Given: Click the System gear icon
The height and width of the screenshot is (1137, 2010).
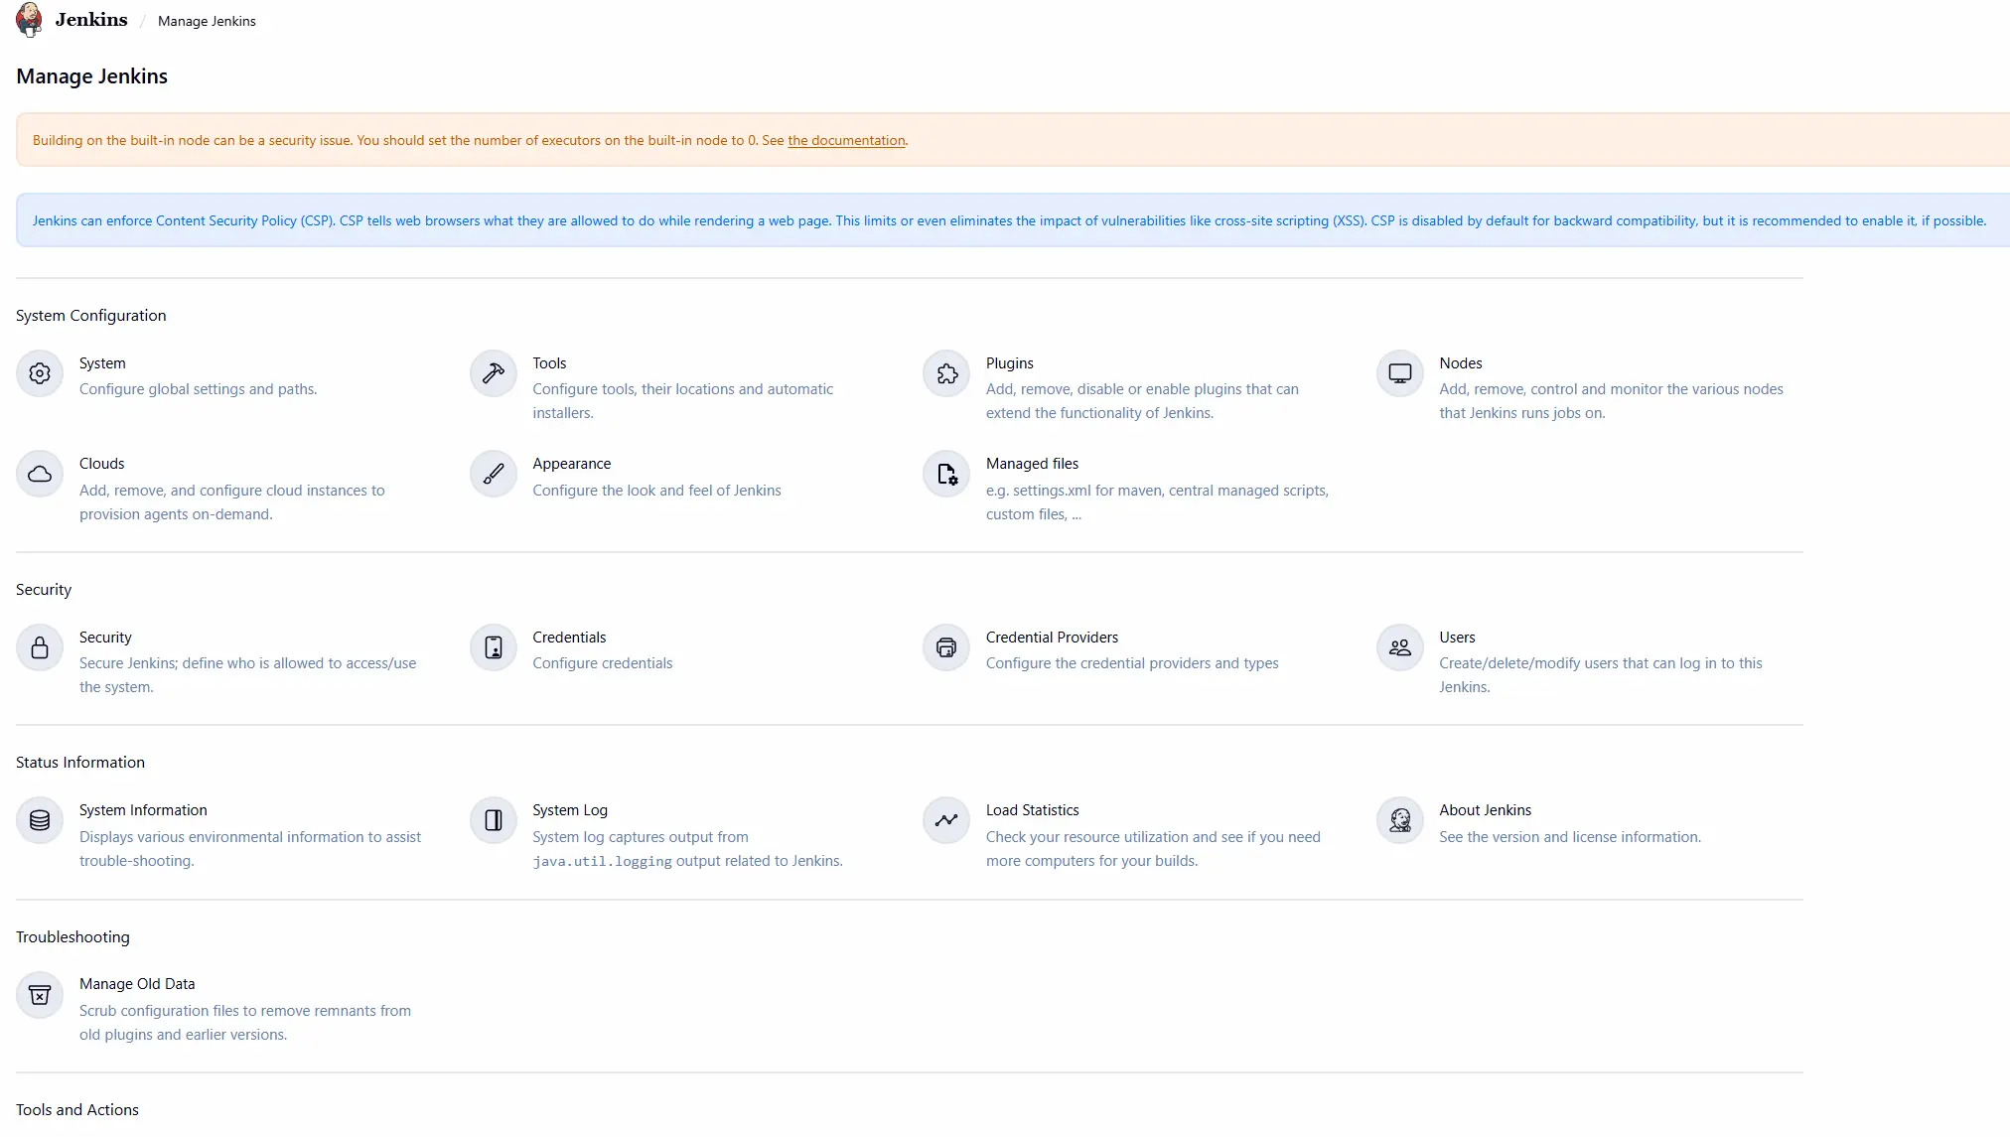Looking at the screenshot, I should coord(40,374).
